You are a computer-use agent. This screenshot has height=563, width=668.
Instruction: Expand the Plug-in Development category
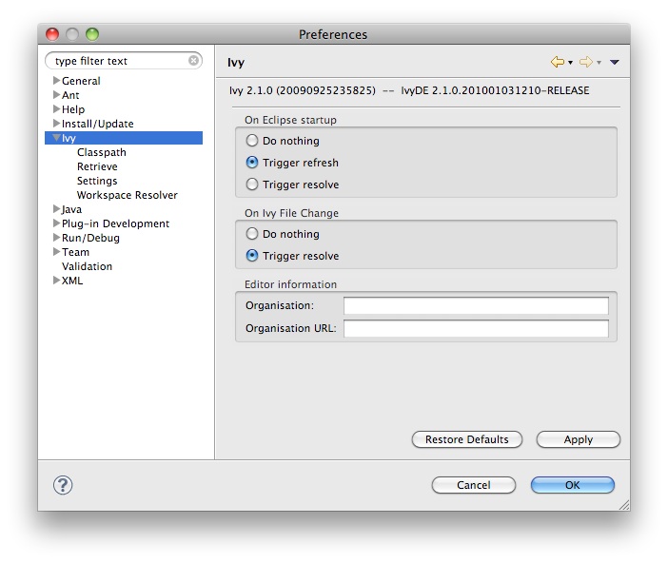point(57,223)
